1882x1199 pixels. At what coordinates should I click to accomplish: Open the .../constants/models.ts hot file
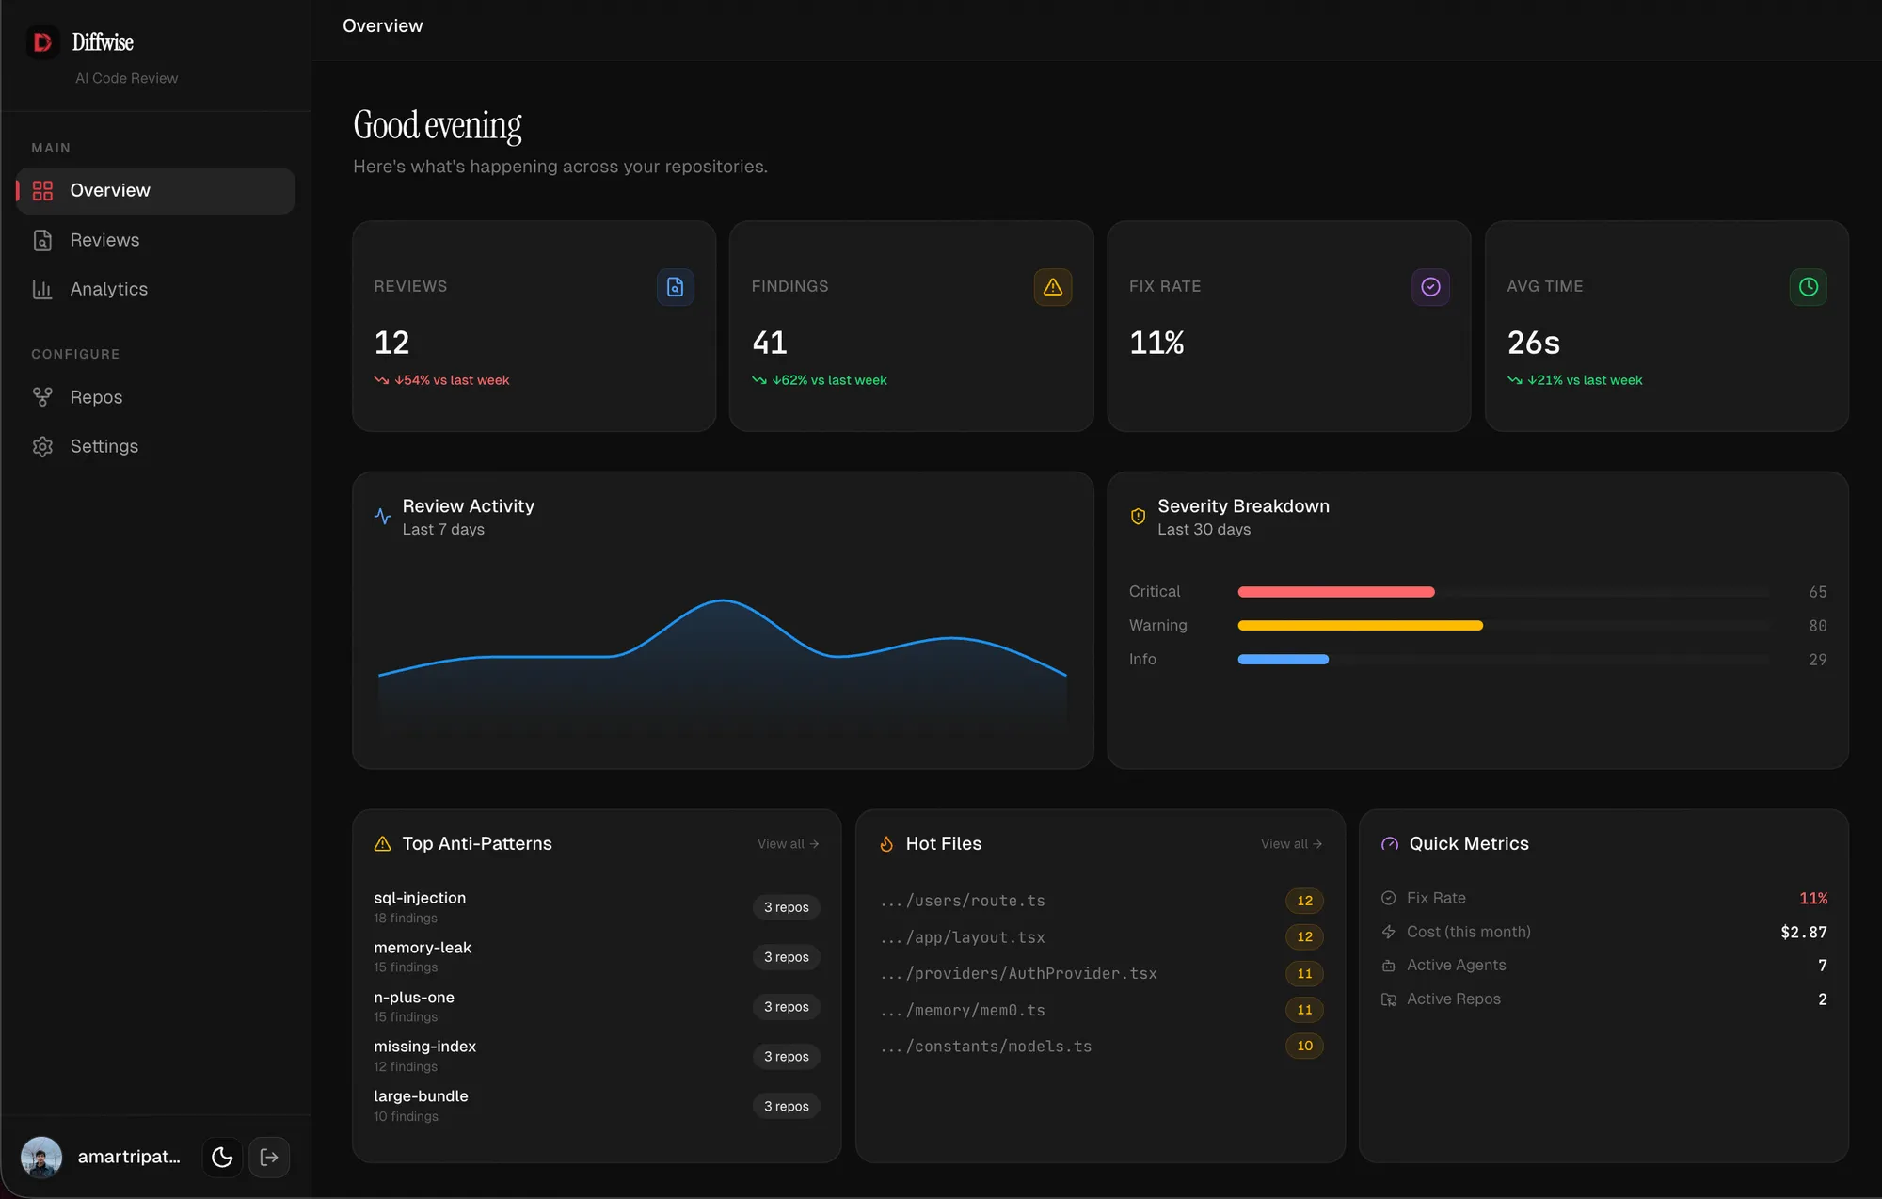(1101, 1046)
